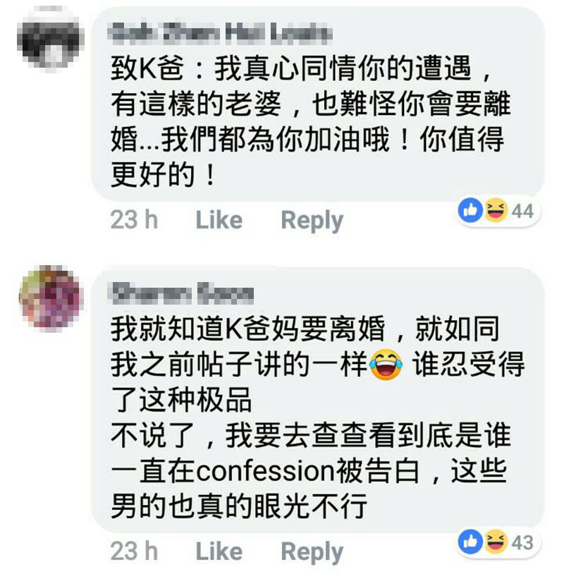Like the comment starting with 致K爸

pyautogui.click(x=219, y=220)
